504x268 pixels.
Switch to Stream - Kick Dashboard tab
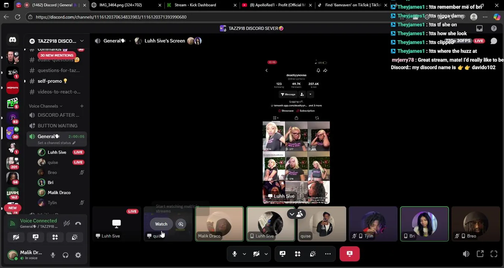[201, 5]
